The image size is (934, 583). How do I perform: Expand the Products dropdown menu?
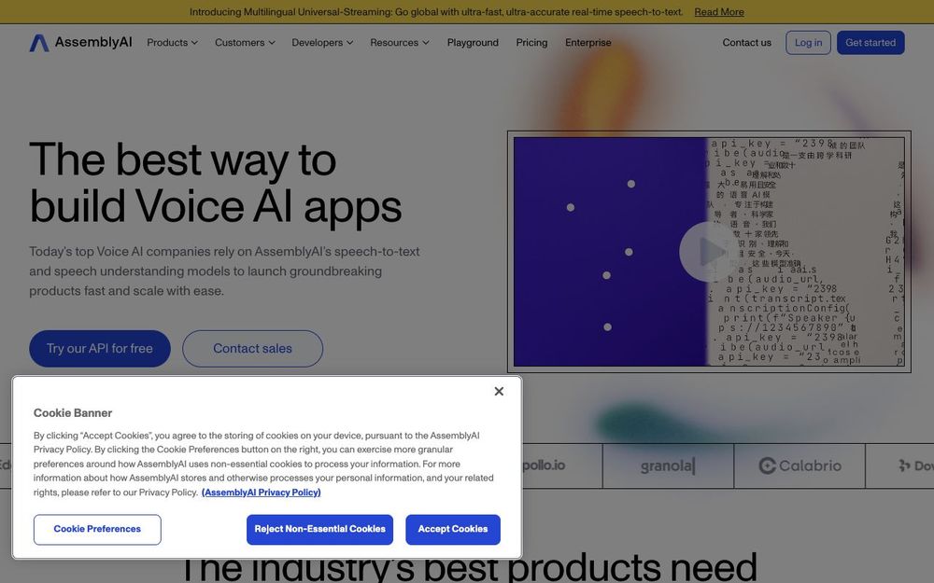(172, 42)
